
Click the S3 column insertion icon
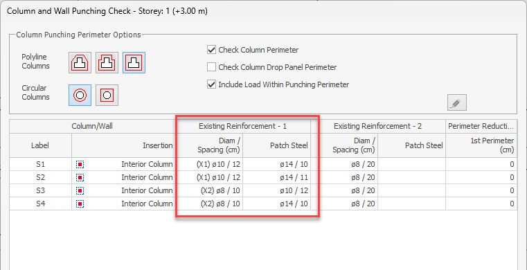(80, 191)
